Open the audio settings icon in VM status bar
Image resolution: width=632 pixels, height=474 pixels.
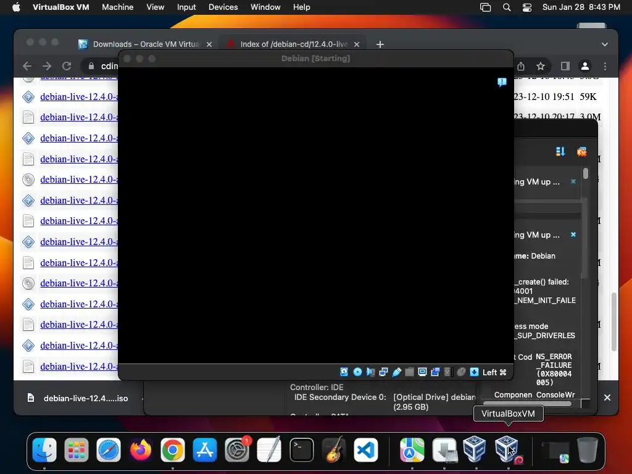pyautogui.click(x=370, y=372)
